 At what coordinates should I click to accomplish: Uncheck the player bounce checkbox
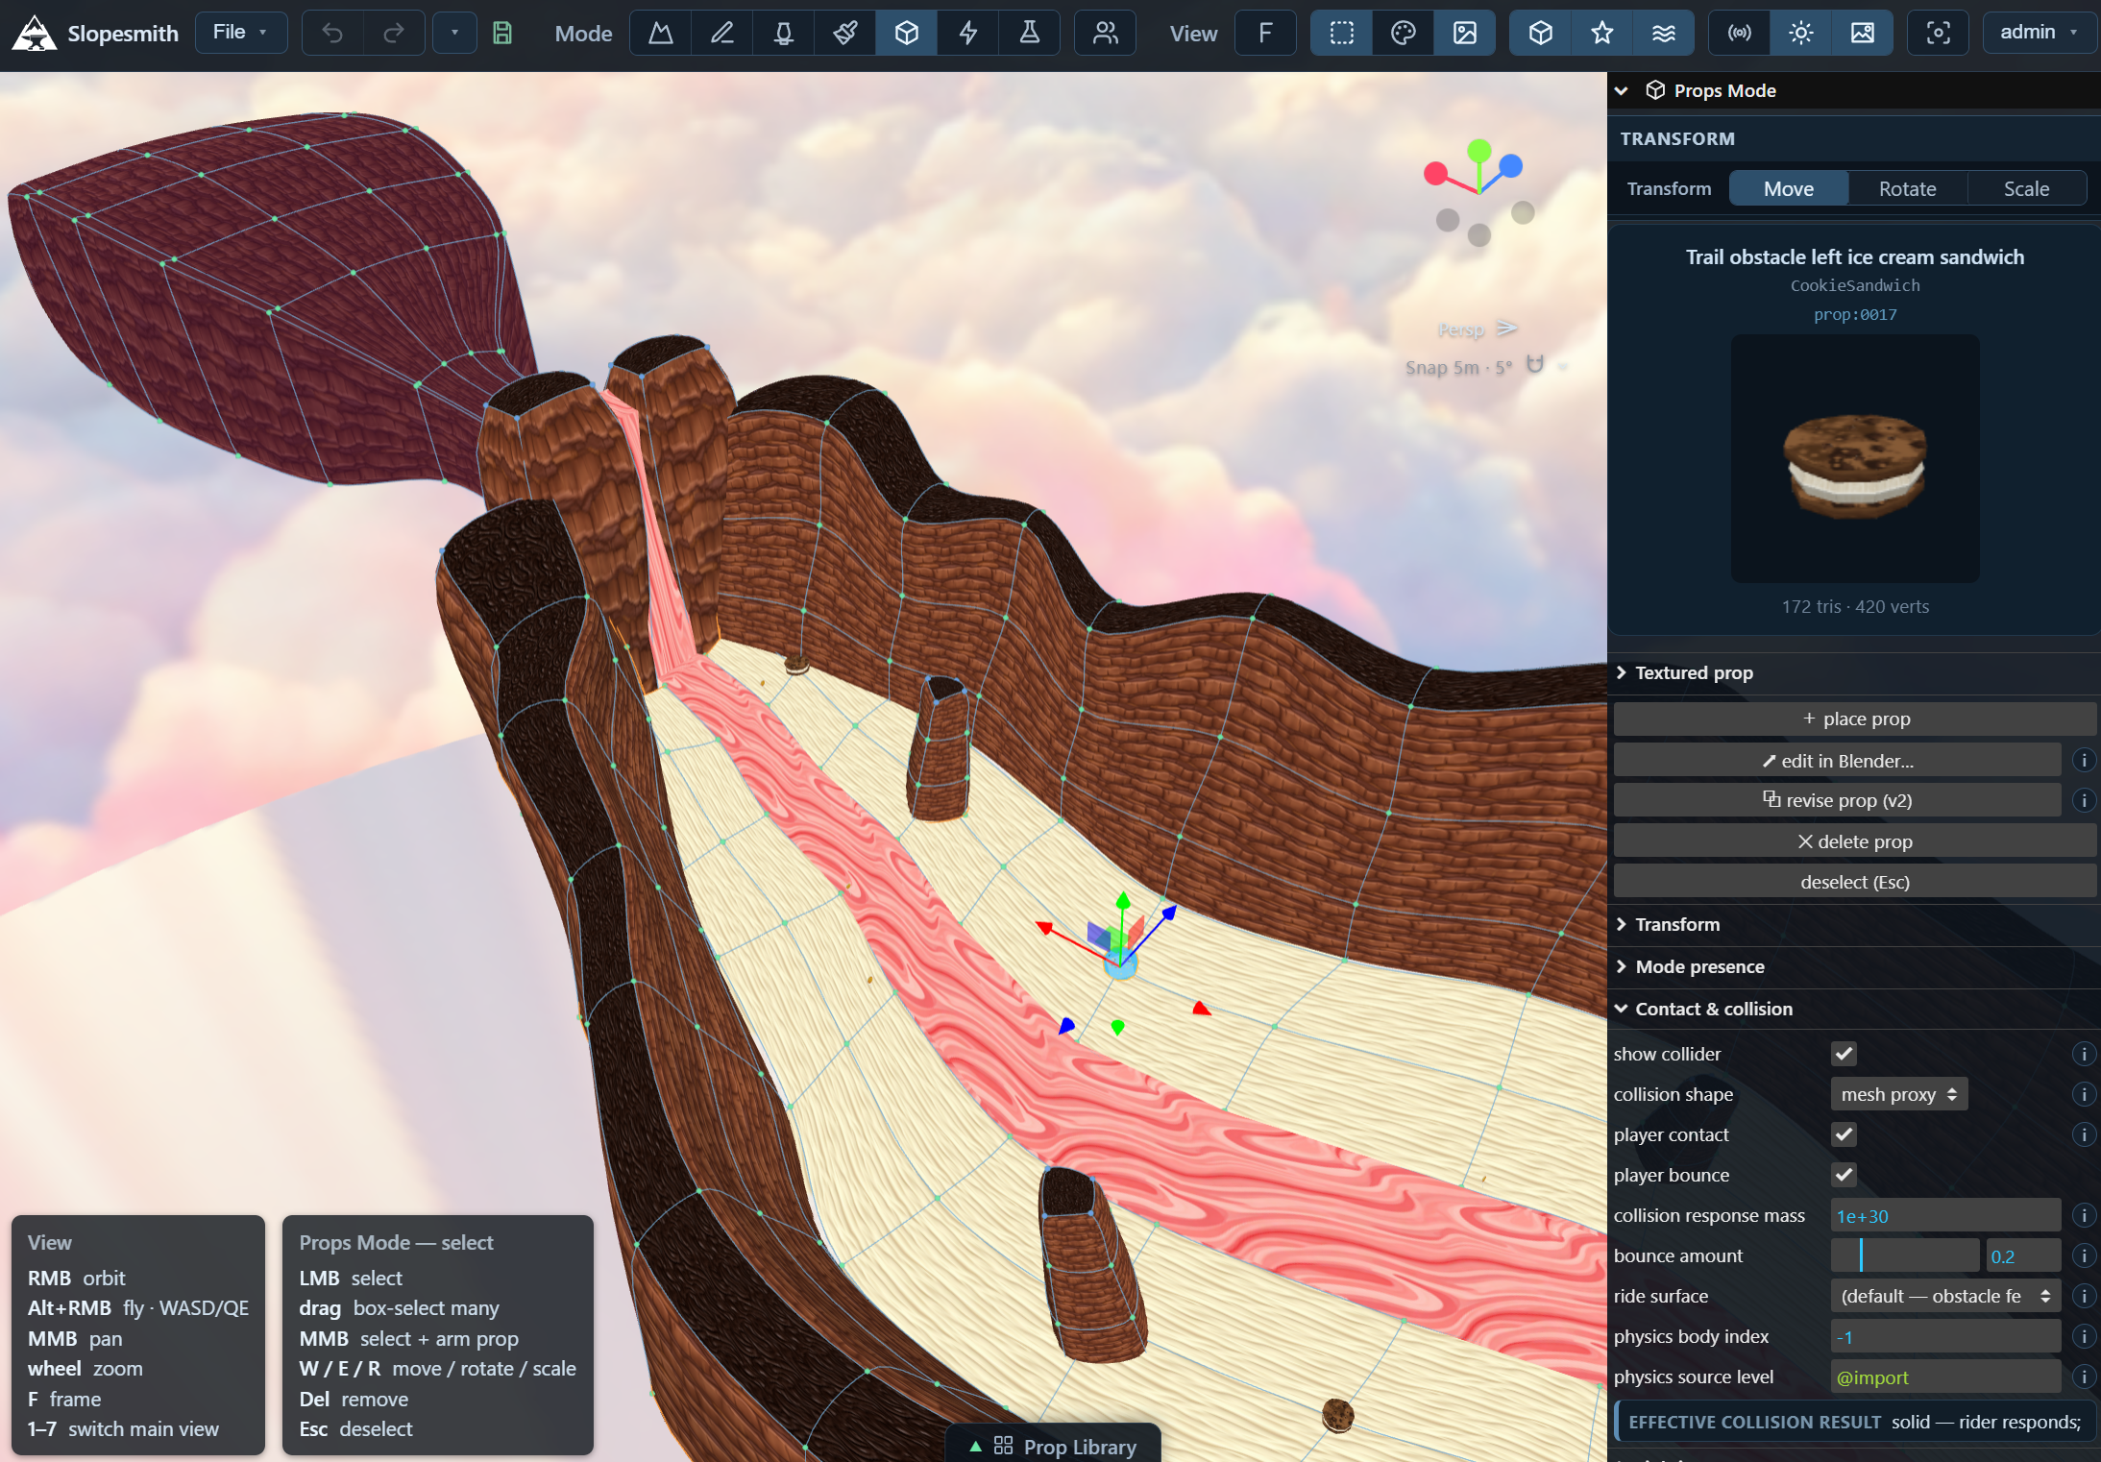click(x=1844, y=1175)
